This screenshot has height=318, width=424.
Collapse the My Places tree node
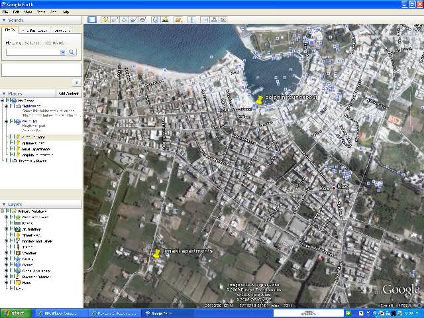coord(2,100)
